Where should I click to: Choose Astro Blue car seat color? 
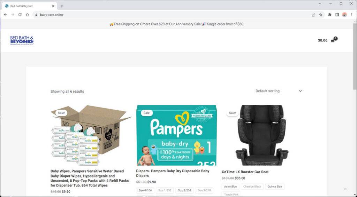[230, 187]
